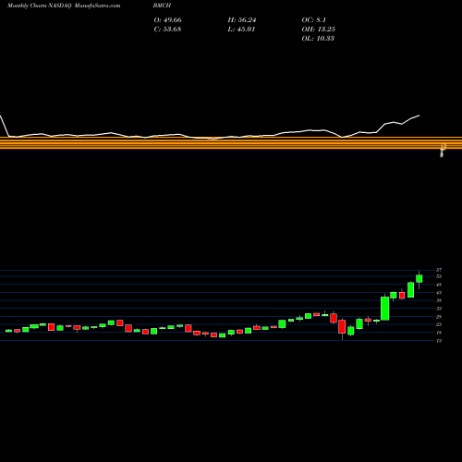Click the 38 price axis label
Screen dimensions: 462x462
pos(439,300)
